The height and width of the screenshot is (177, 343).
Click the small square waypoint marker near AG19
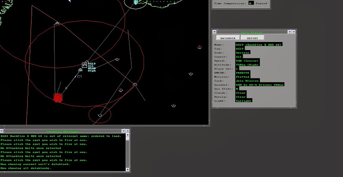click(79, 77)
